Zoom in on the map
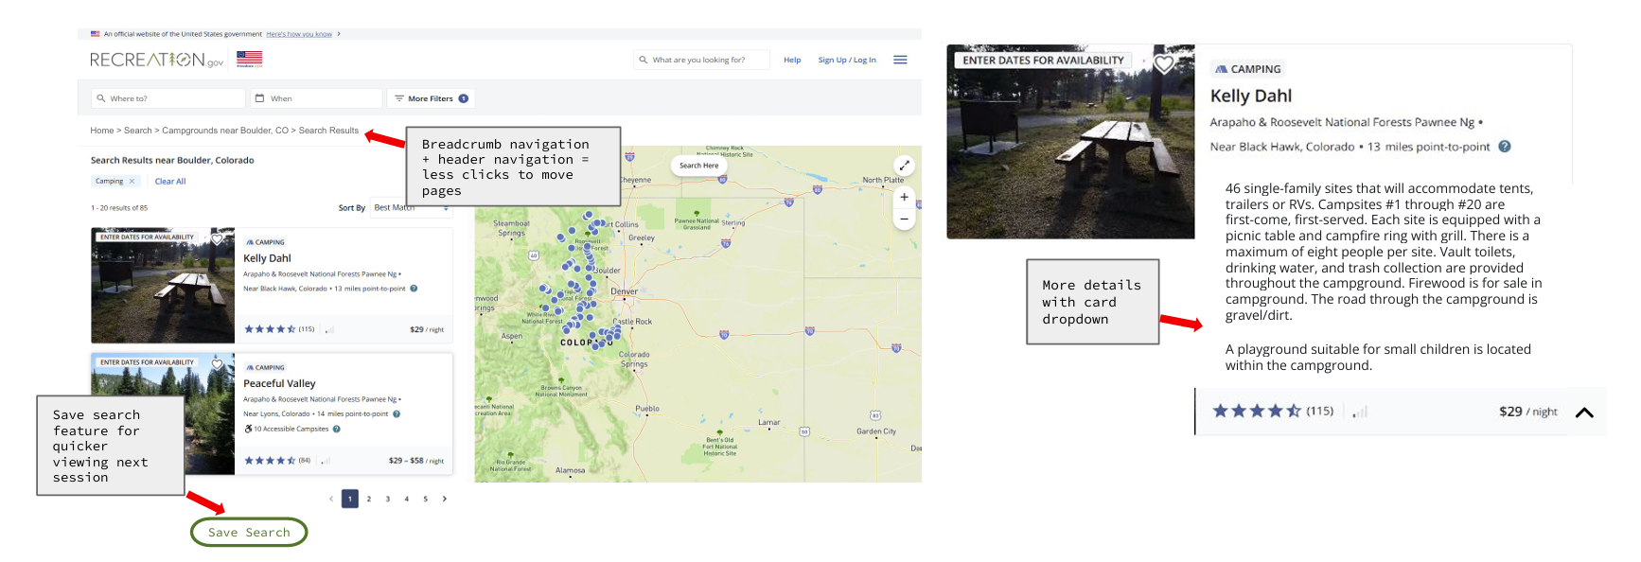This screenshot has height=562, width=1641. point(904,197)
